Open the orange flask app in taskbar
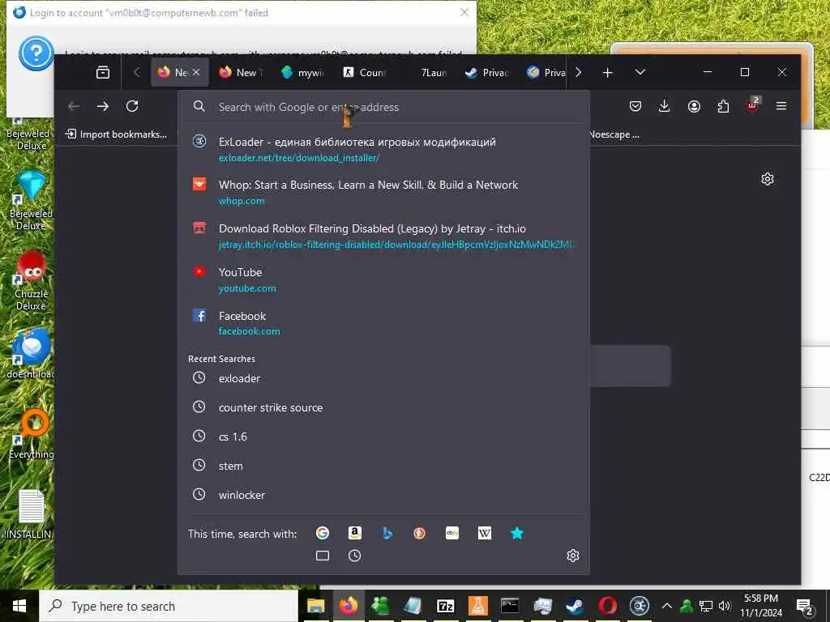The width and height of the screenshot is (830, 622). pos(477,606)
